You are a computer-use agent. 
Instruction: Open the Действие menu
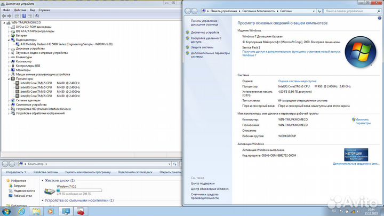[x=20, y=10]
